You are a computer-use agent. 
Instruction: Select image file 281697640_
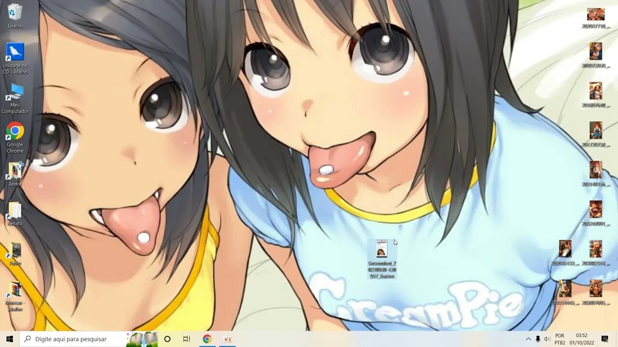[595, 95]
